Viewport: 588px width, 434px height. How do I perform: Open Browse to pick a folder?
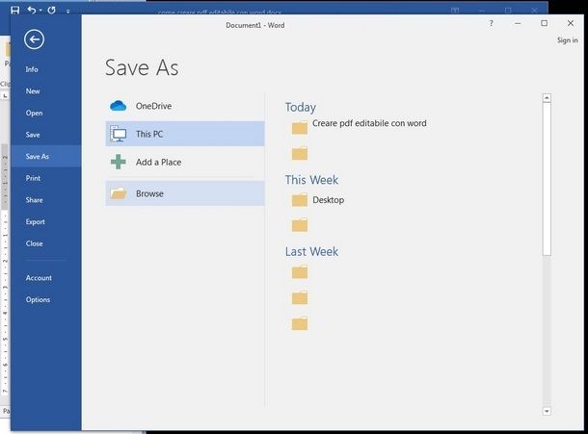[x=185, y=193]
